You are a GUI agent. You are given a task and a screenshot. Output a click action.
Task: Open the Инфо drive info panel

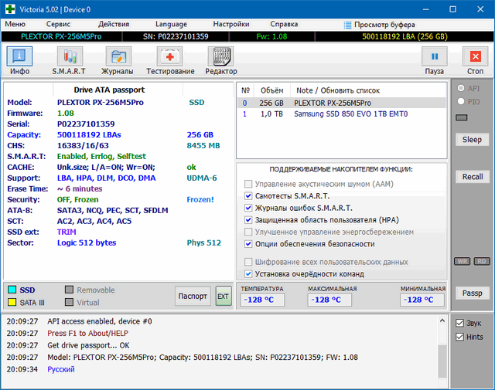pos(20,60)
